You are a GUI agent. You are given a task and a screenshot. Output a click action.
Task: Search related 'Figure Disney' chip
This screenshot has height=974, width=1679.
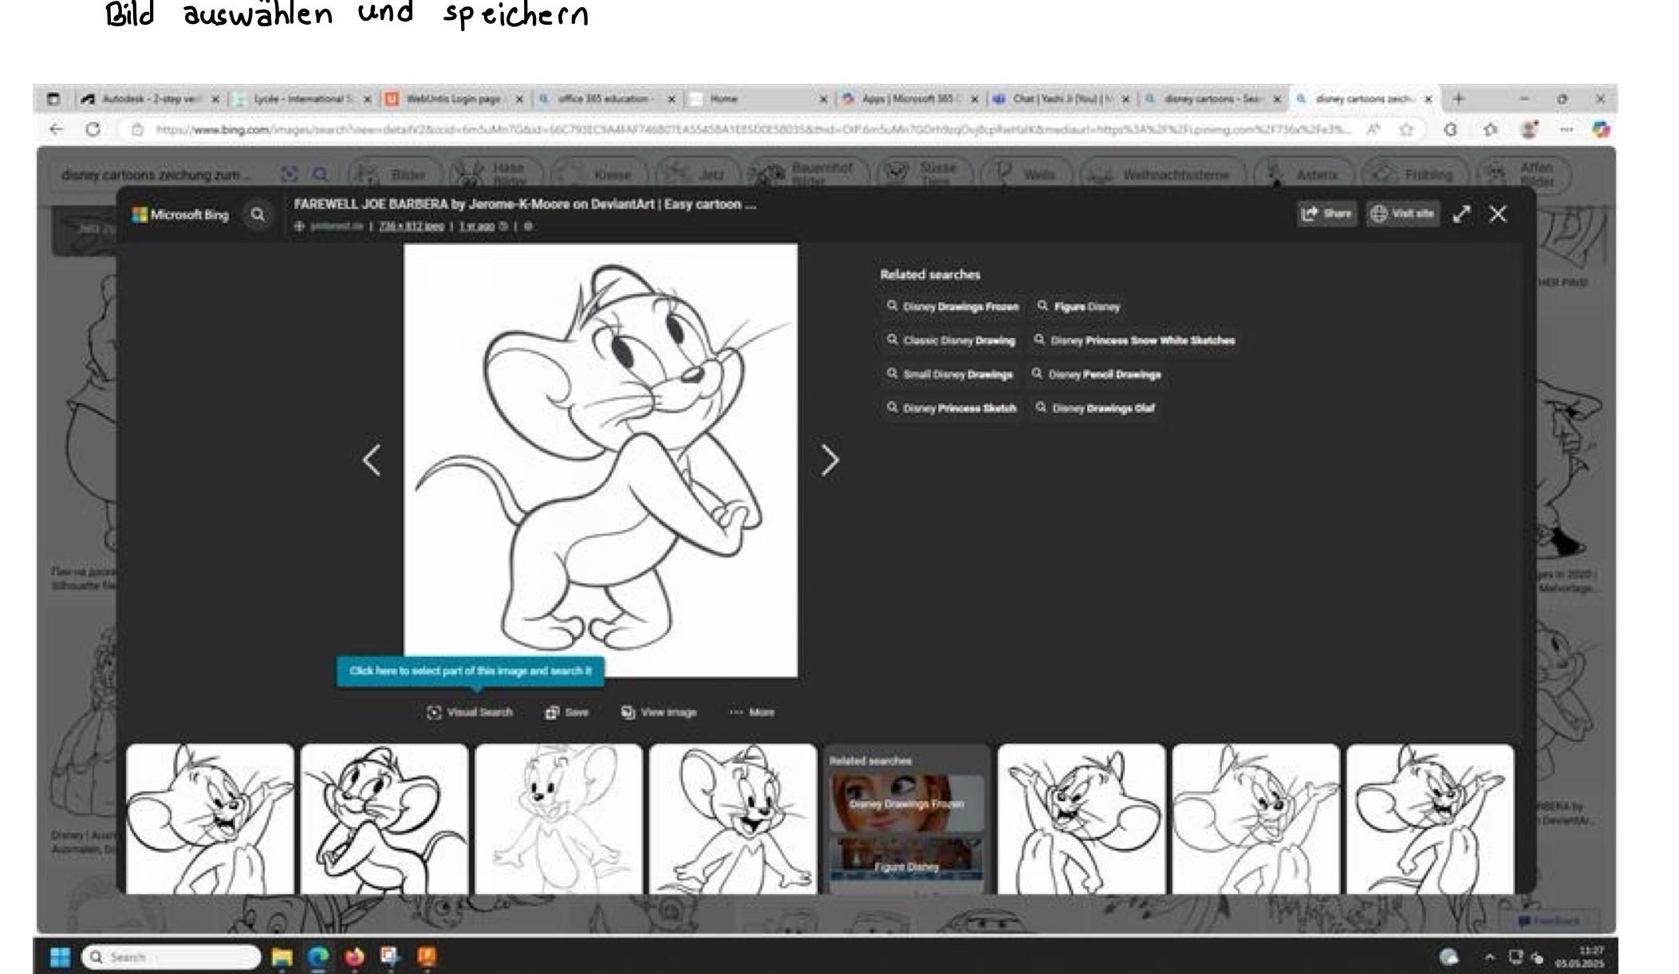(x=1078, y=307)
